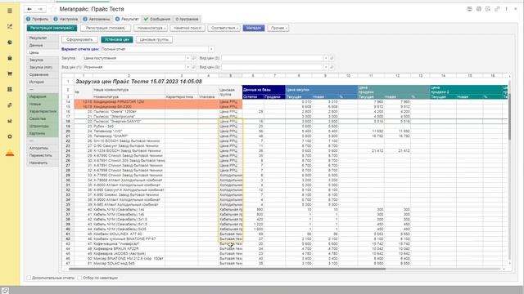Viewport: 524px width, 294px height.
Task: Click the Кондиционер FIRMSTAR 12M row
Action: [158, 101]
